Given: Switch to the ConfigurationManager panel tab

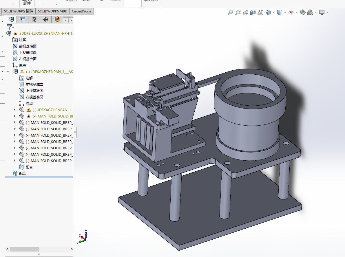Looking at the screenshot, I should point(34,19).
